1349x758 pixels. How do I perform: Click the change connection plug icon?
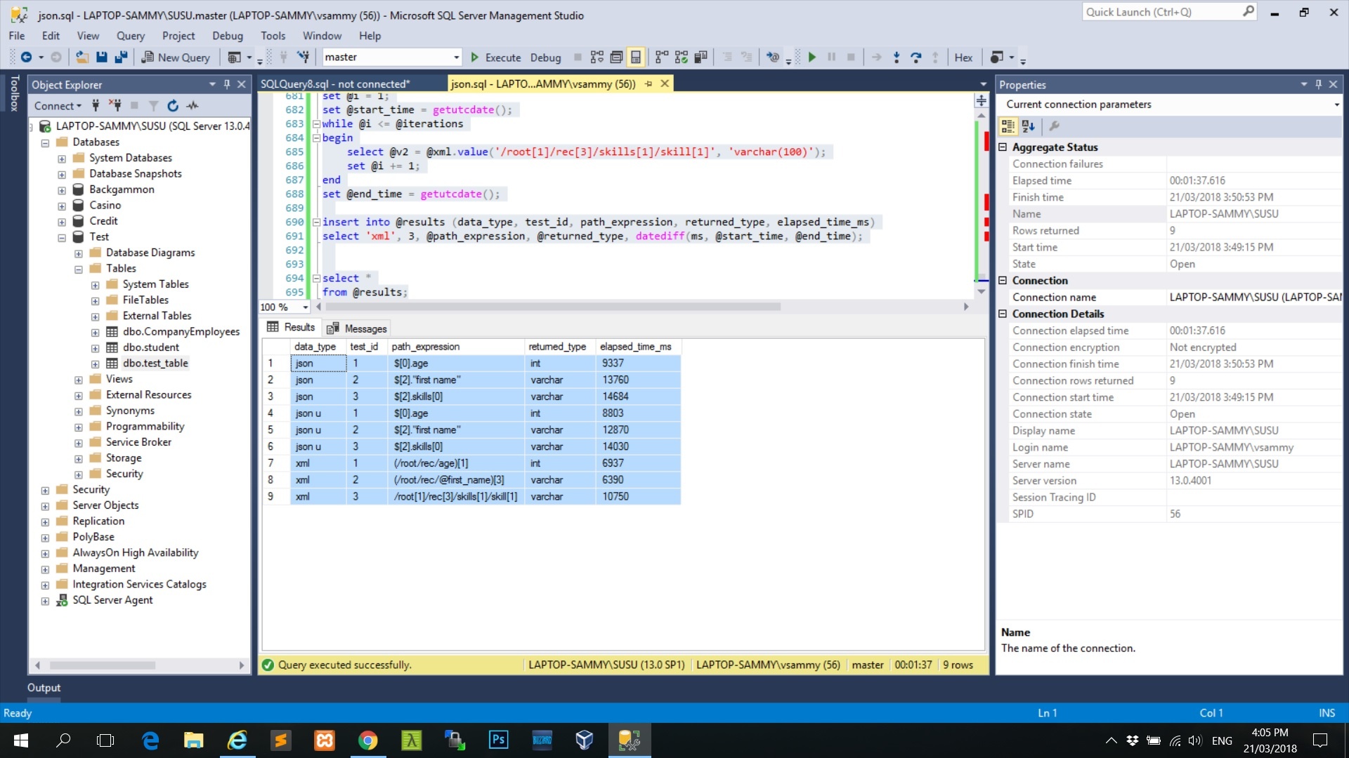pyautogui.click(x=303, y=58)
